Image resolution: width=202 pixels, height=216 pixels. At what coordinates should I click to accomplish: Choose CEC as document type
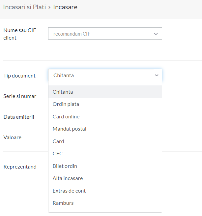(105, 154)
